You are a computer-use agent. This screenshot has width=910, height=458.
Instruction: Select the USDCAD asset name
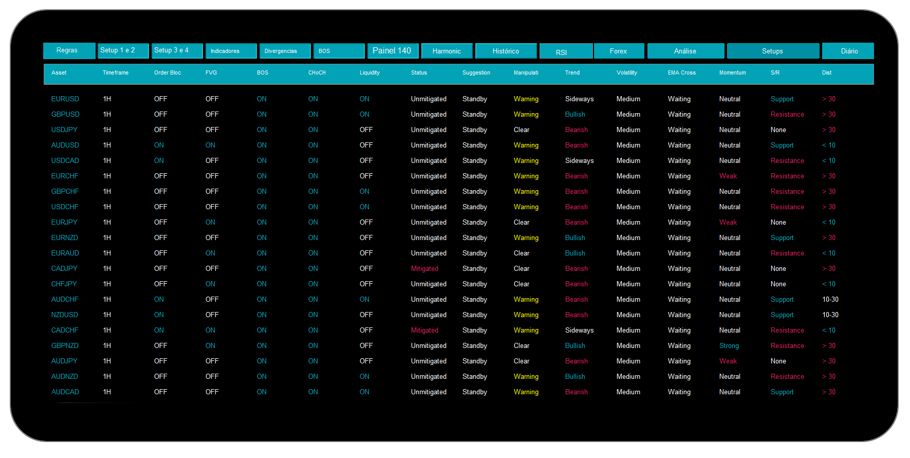point(65,161)
